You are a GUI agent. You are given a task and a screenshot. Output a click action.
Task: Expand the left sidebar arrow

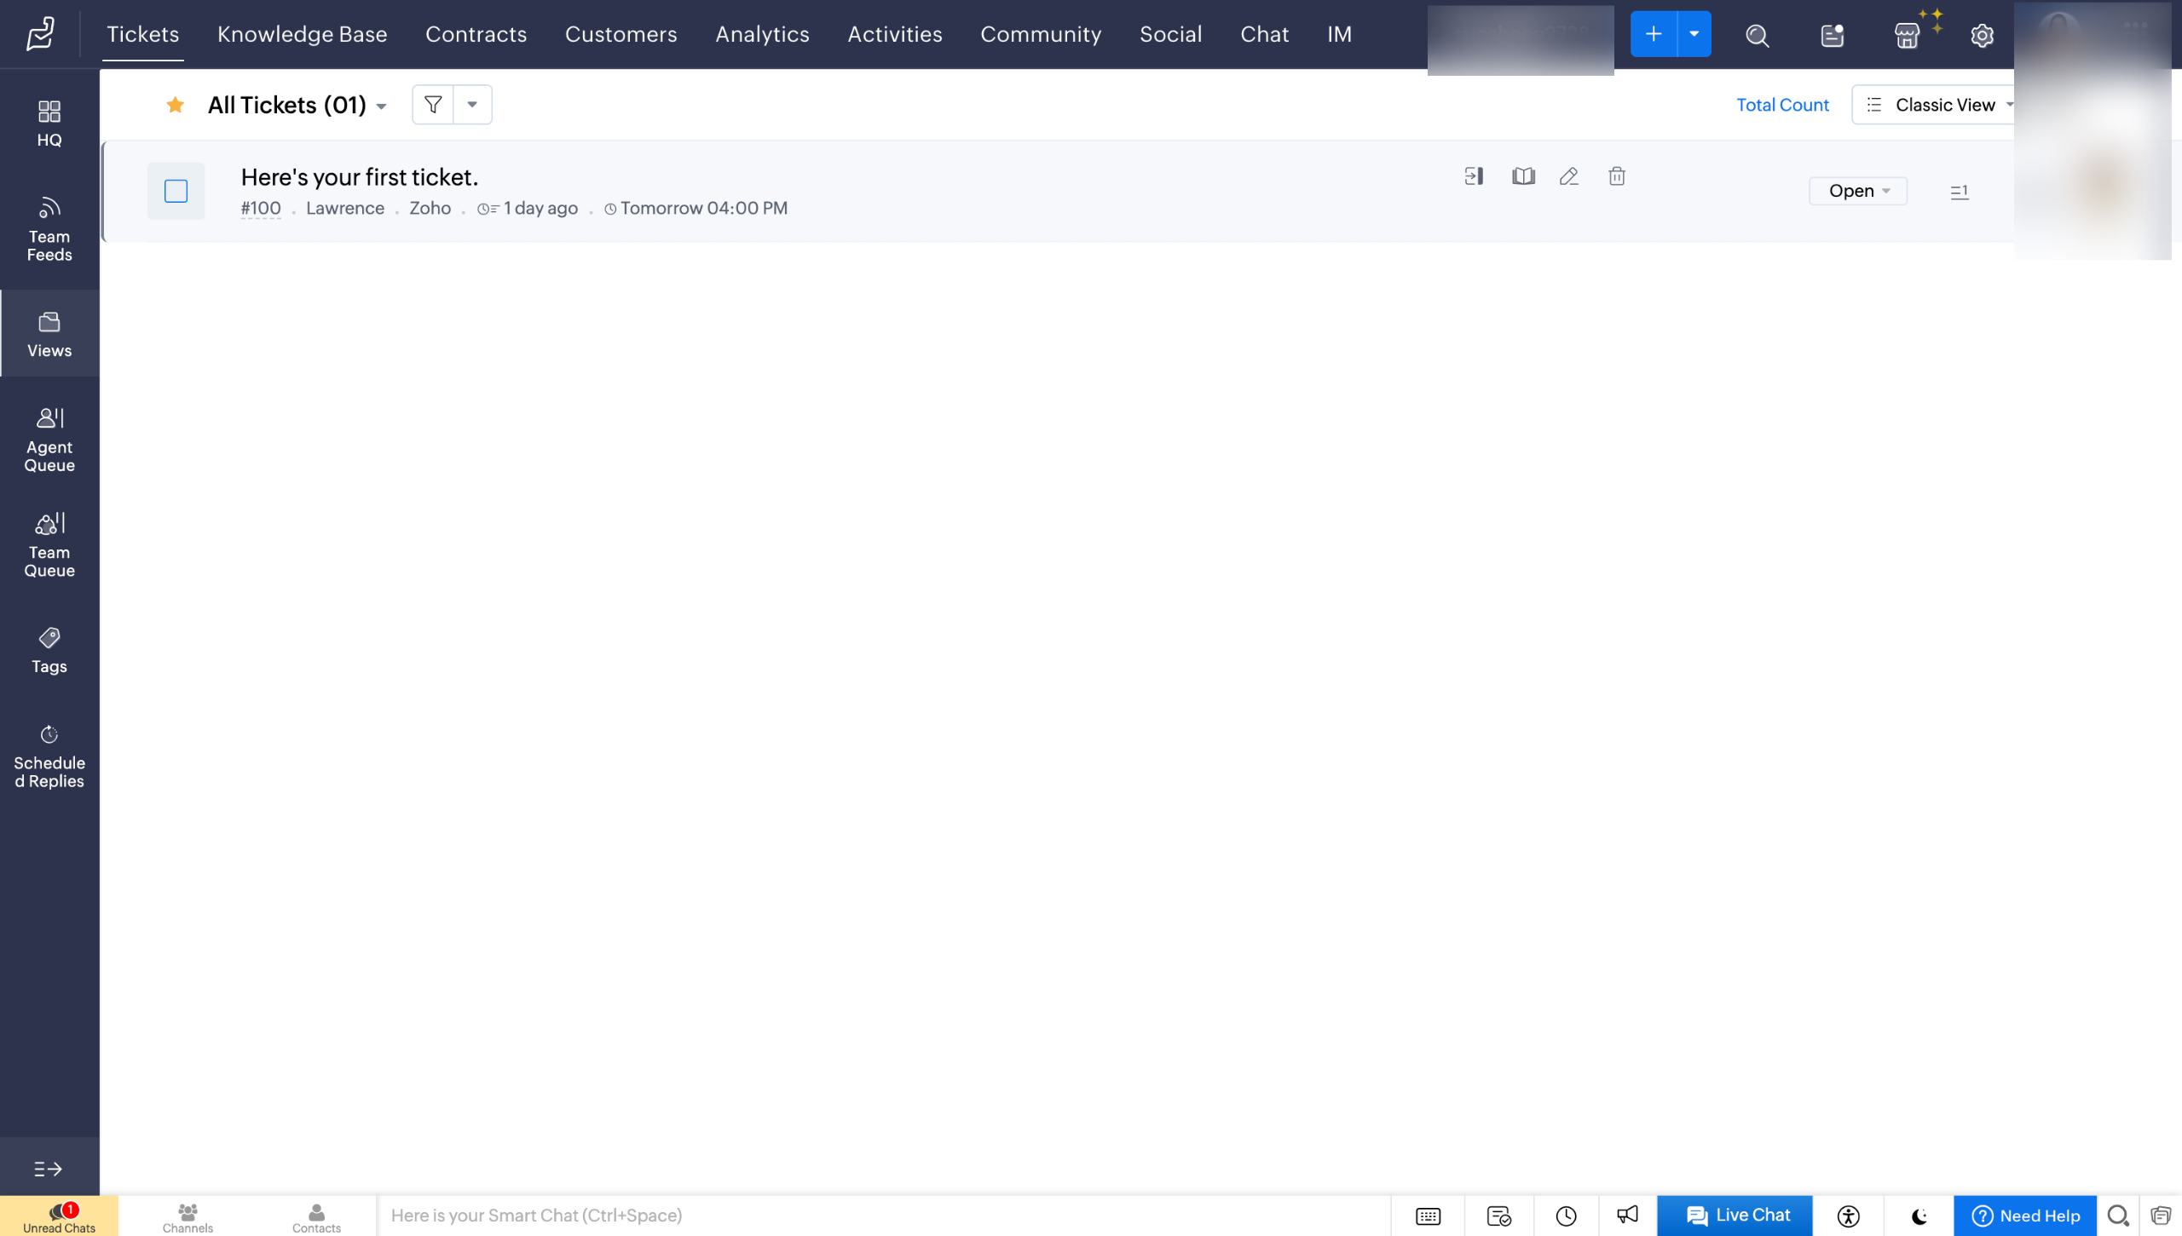coord(49,1169)
